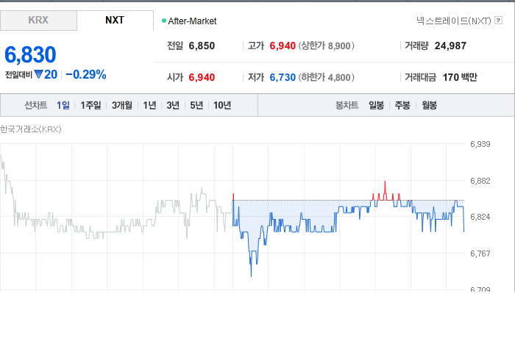Select the 1년 line chart range
The width and height of the screenshot is (515, 360).
[149, 105]
